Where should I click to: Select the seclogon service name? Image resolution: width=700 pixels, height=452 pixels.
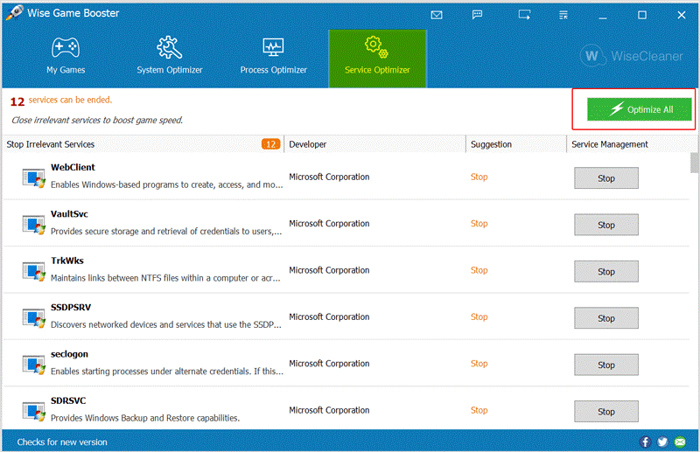pos(69,354)
